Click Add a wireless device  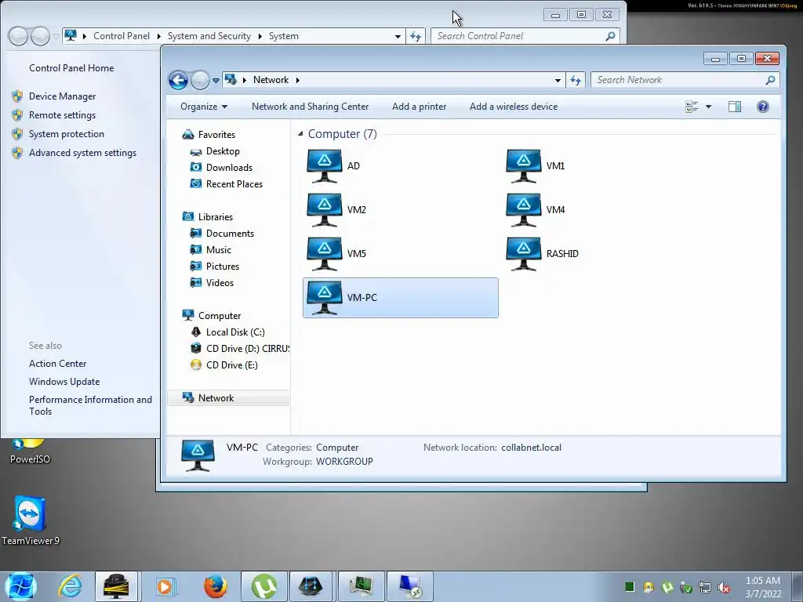coord(514,107)
